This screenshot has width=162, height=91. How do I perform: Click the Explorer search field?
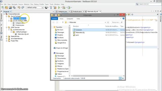coord(117,22)
